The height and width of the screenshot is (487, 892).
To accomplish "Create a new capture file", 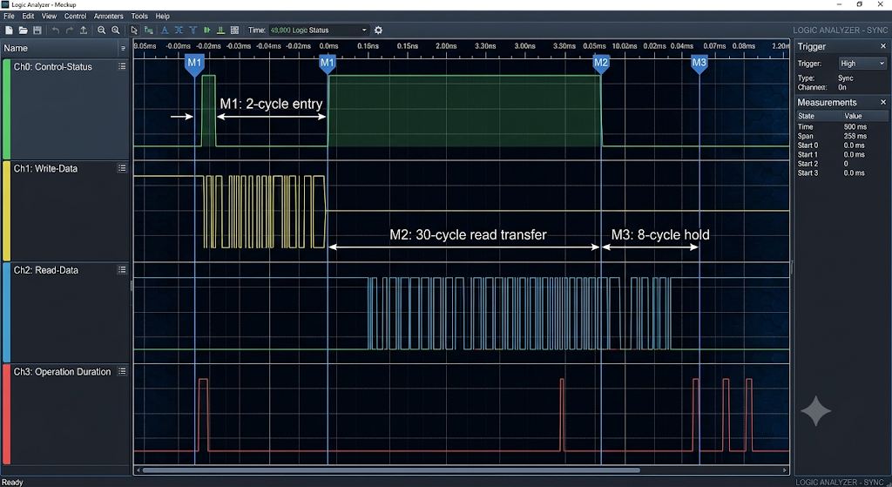I will 9,30.
